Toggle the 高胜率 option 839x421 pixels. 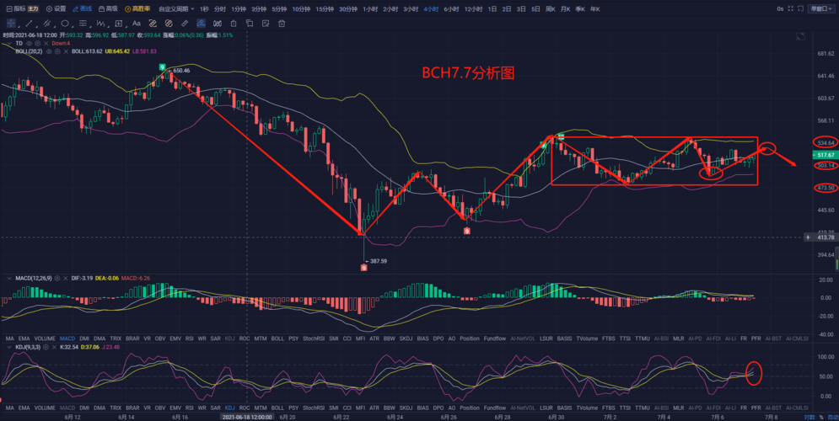137,8
